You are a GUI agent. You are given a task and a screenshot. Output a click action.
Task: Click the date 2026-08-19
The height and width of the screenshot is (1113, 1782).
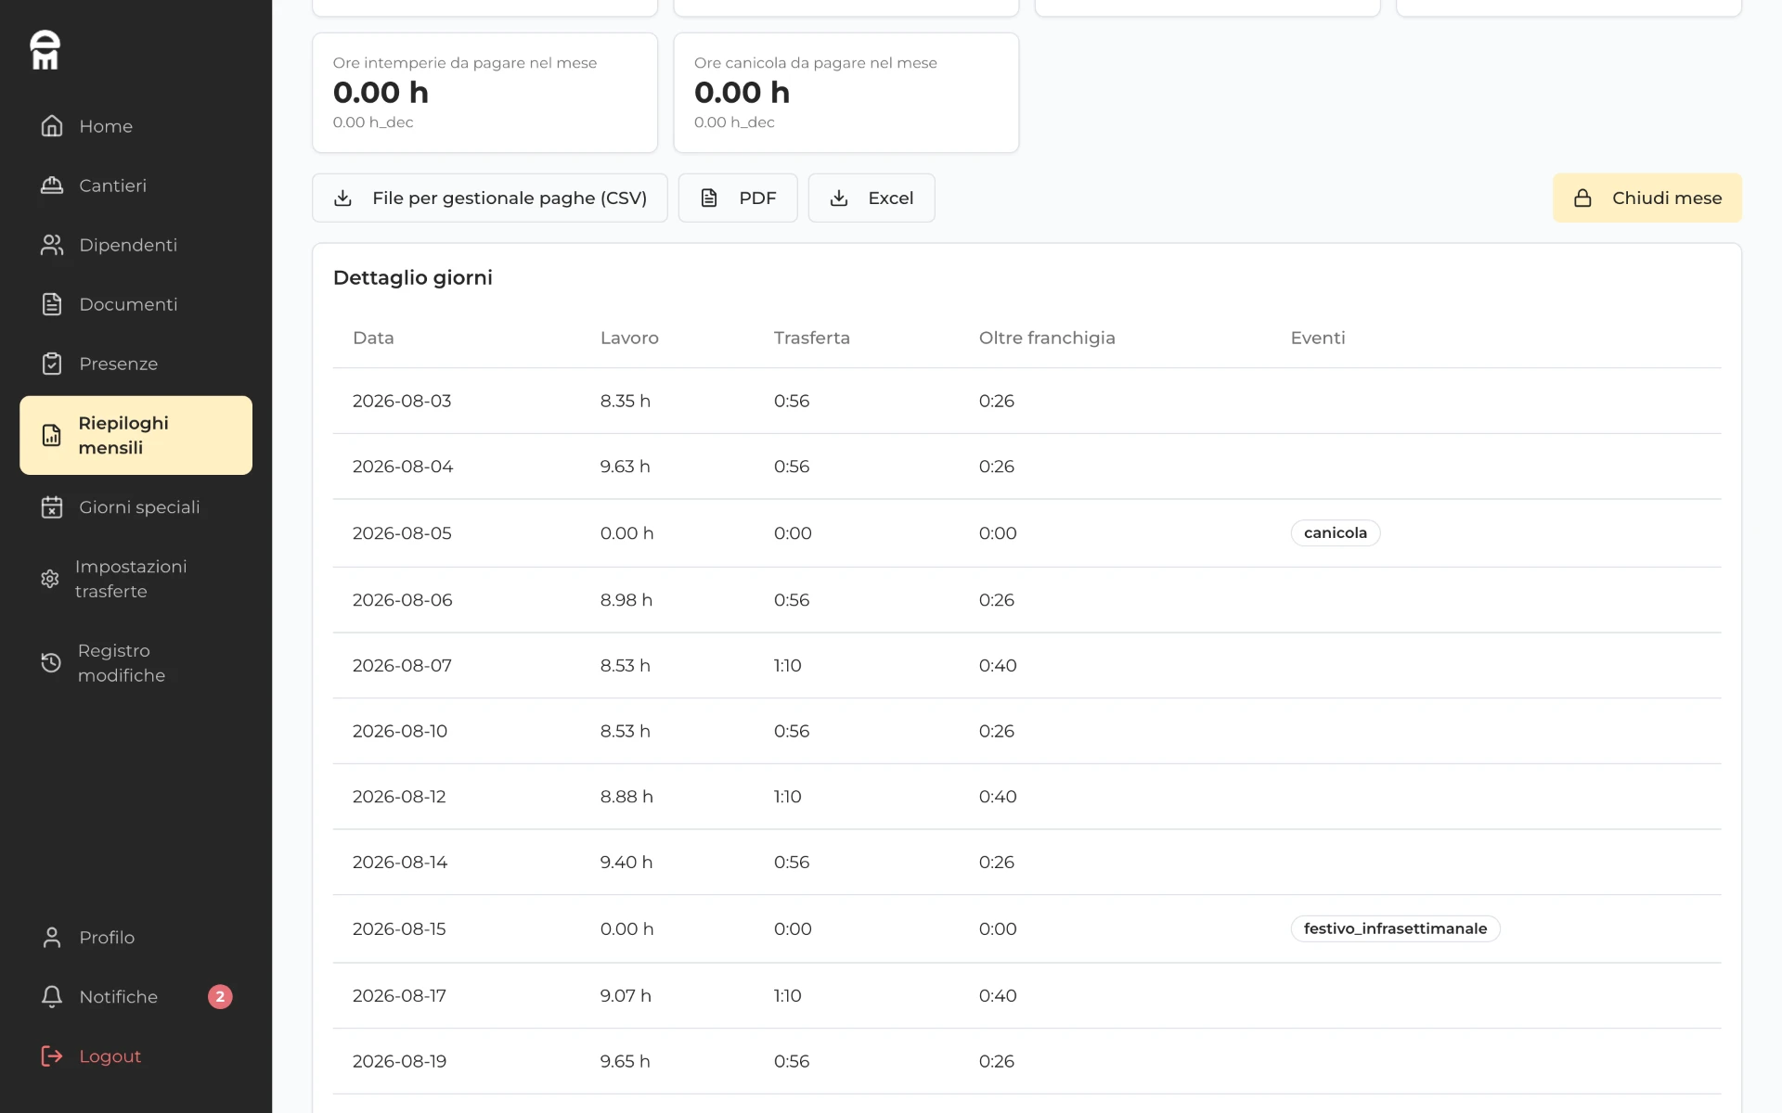point(400,1061)
